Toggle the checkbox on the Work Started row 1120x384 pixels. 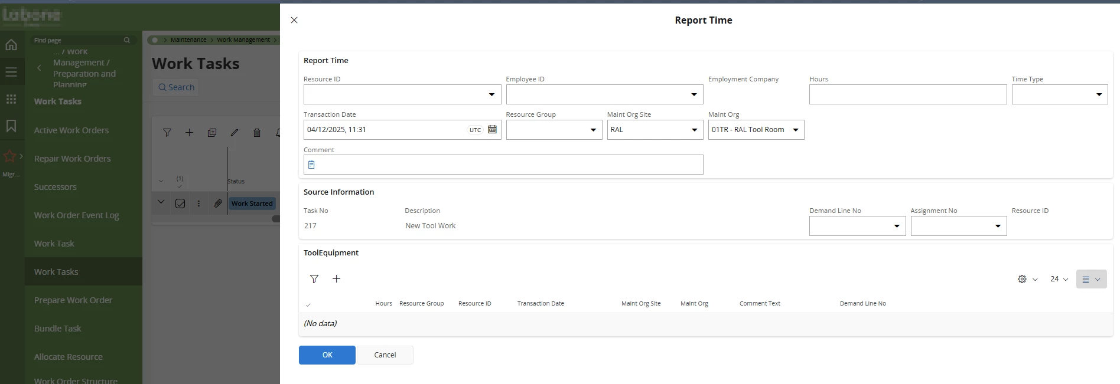180,204
